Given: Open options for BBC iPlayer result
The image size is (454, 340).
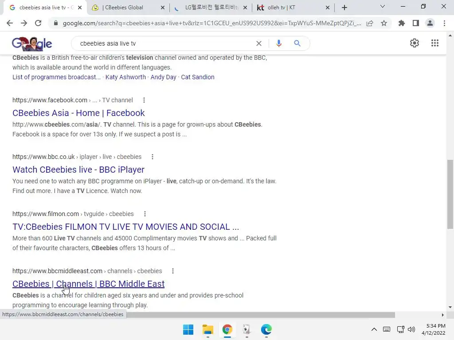Looking at the screenshot, I should point(153,157).
